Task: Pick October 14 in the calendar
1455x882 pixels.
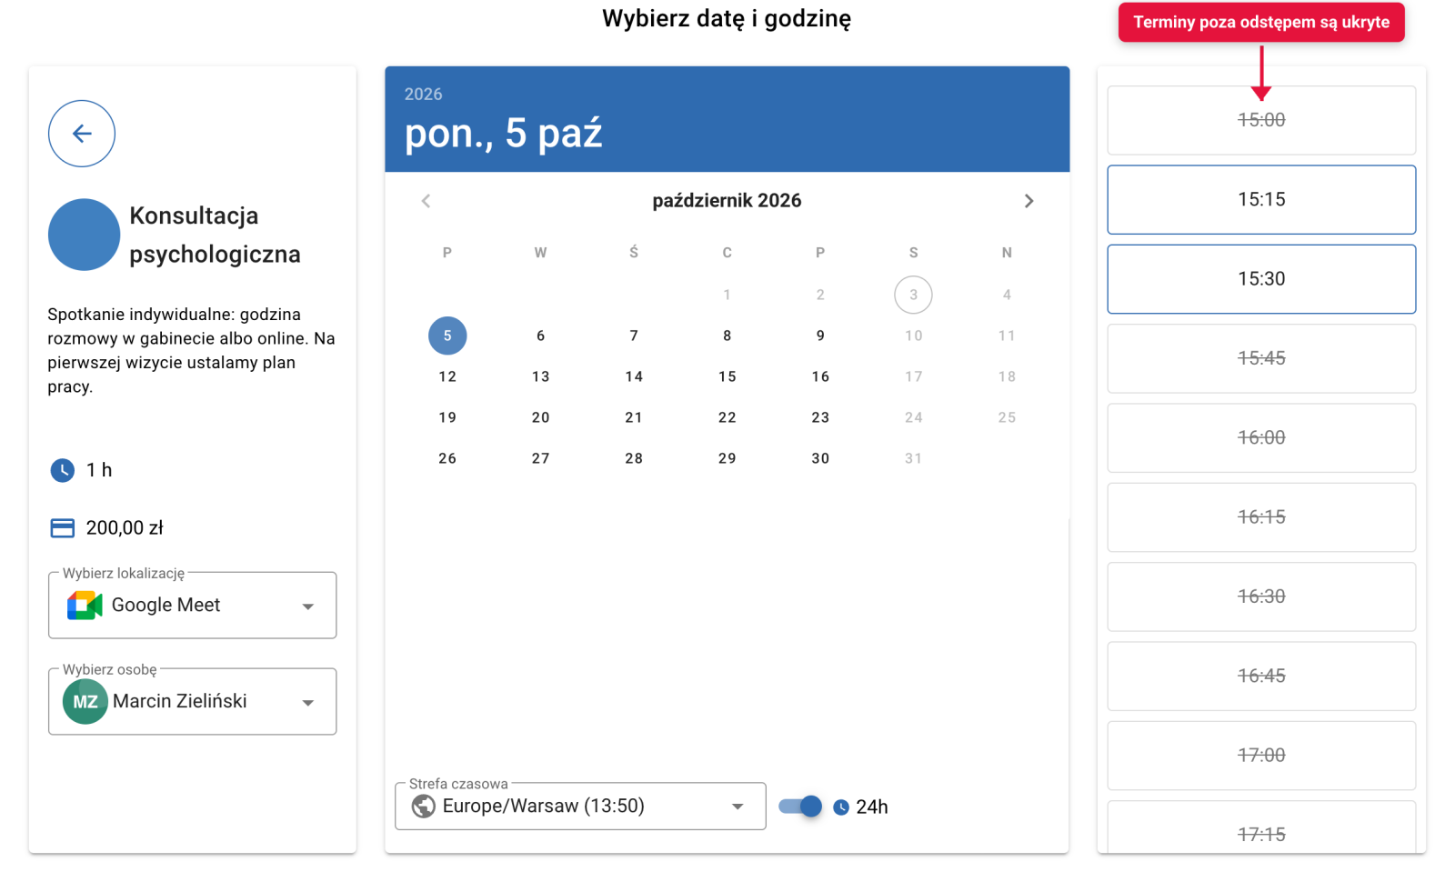Action: (634, 376)
